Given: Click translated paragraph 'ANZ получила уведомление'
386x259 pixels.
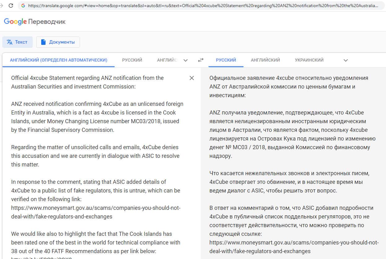Looking at the screenshot, I should 292,134.
